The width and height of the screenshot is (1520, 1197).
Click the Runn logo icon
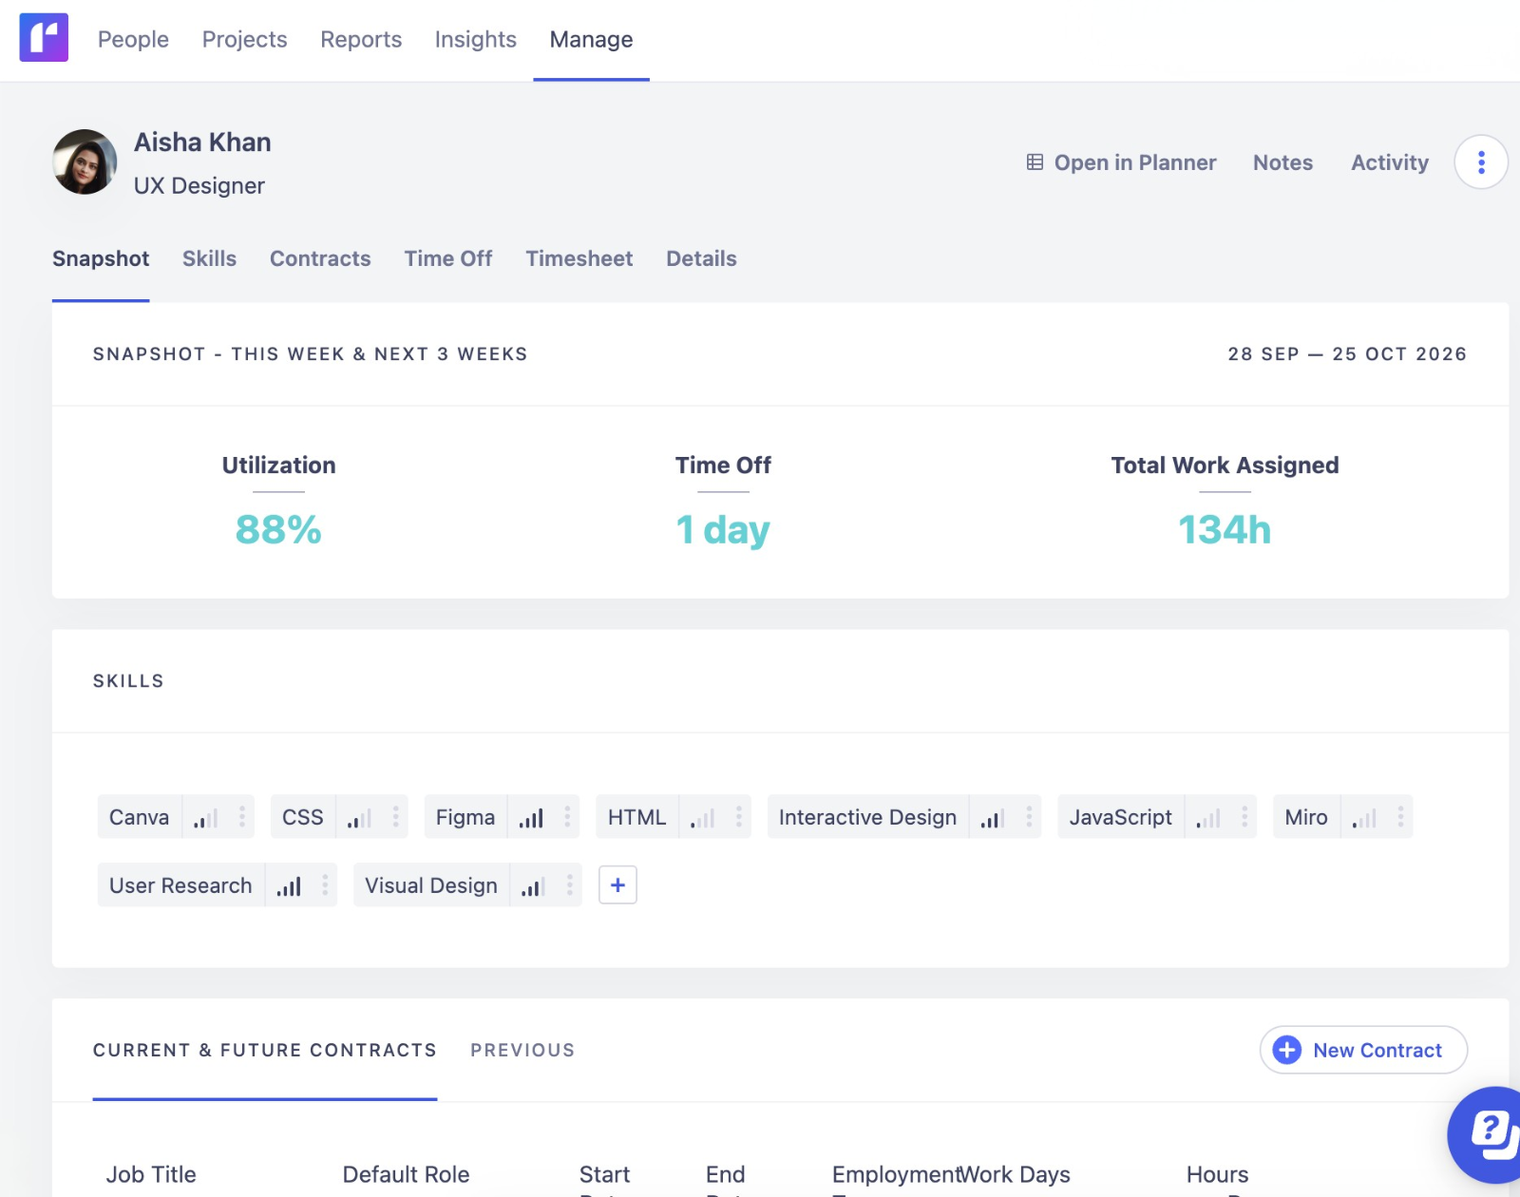click(44, 38)
